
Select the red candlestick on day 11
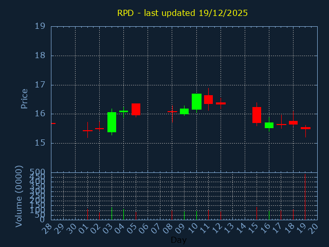tap(208, 99)
